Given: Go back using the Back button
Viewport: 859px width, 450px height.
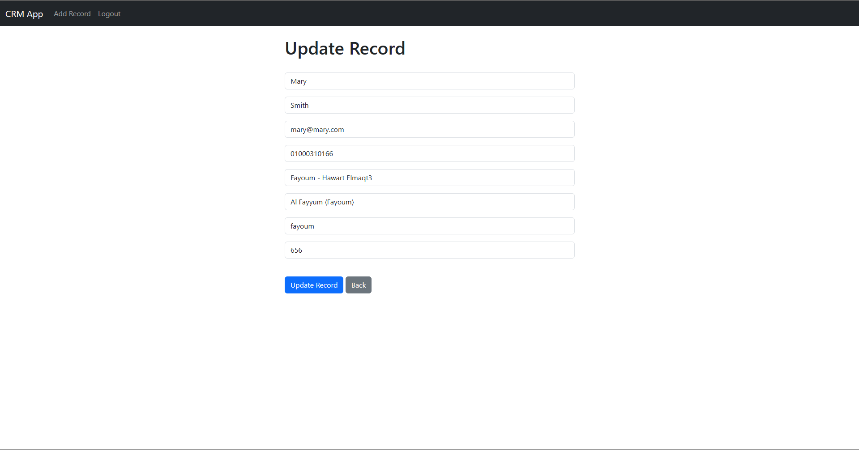Looking at the screenshot, I should [x=359, y=285].
